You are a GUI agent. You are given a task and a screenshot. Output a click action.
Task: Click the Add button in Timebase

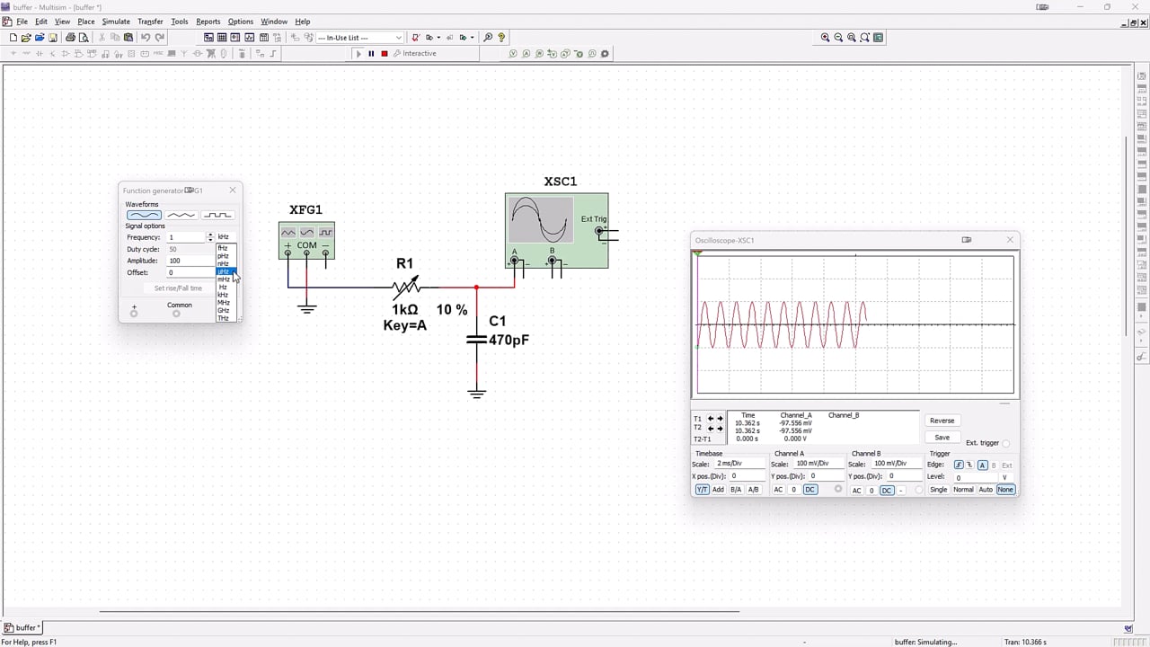pyautogui.click(x=718, y=490)
